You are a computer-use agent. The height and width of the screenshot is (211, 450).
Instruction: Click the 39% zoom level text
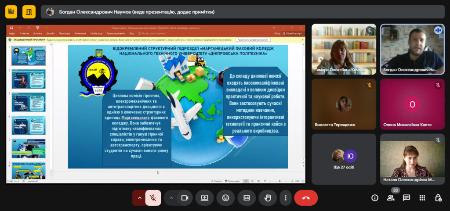(298, 181)
